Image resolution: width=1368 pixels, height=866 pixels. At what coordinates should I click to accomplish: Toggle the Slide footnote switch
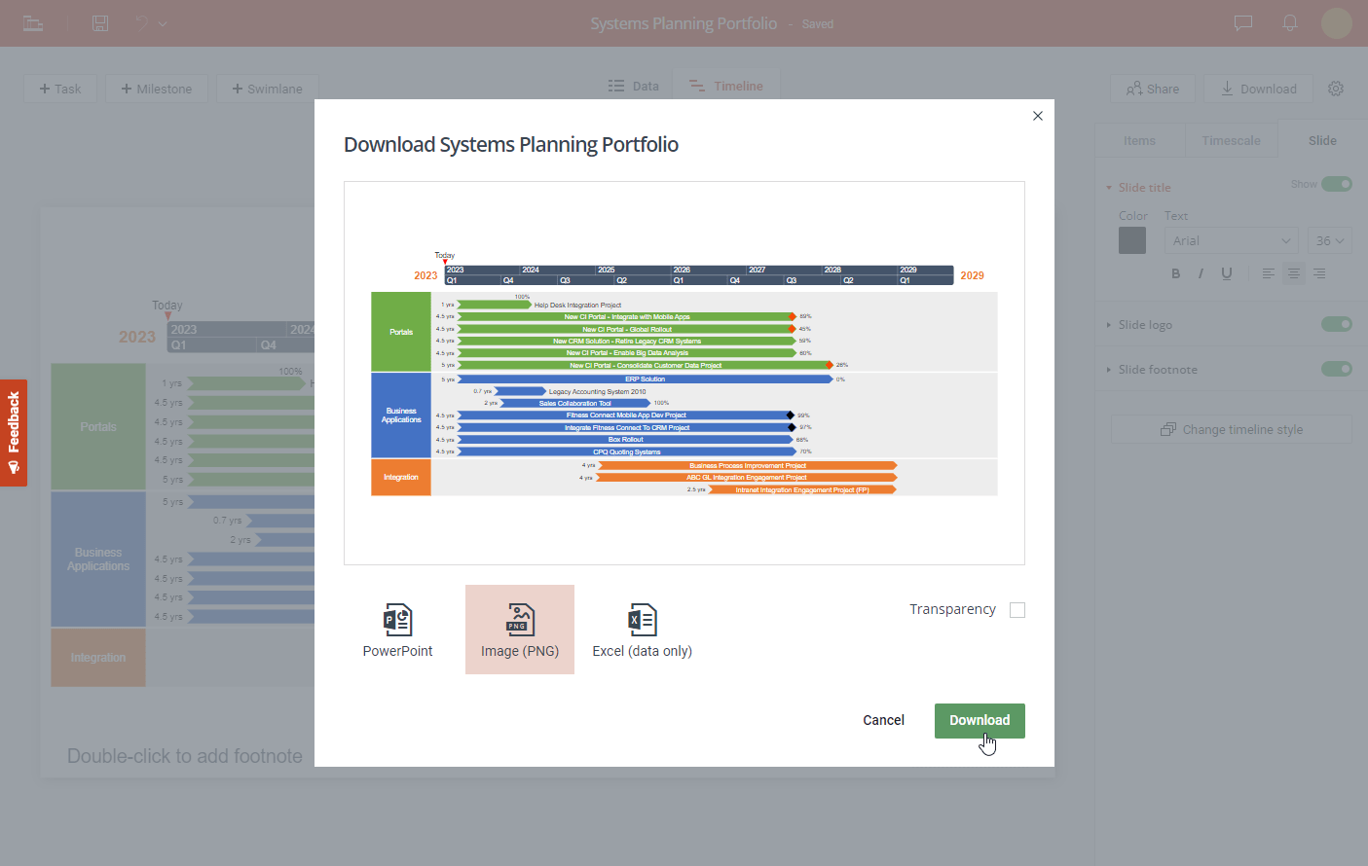click(1337, 369)
